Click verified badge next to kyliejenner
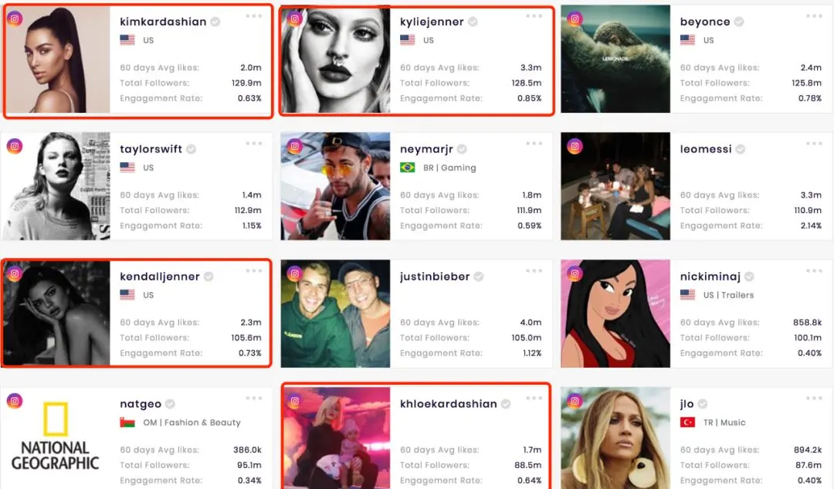Viewport: 834px width, 489px height. (473, 22)
